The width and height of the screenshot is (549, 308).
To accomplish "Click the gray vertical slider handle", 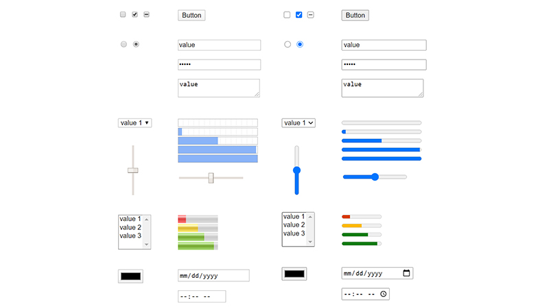I will (x=133, y=170).
